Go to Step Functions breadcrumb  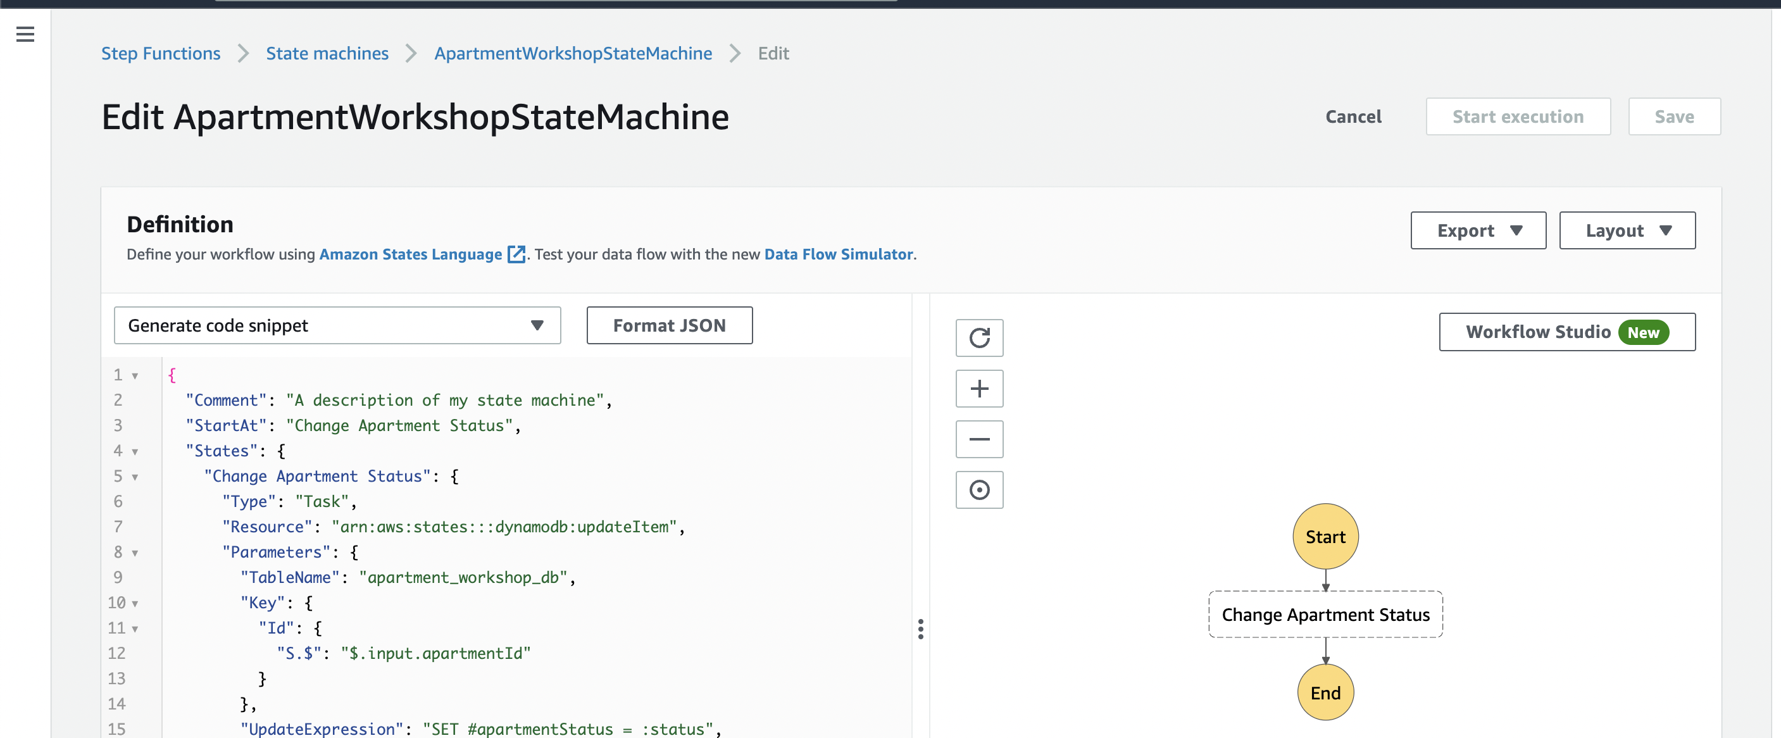pyautogui.click(x=160, y=53)
